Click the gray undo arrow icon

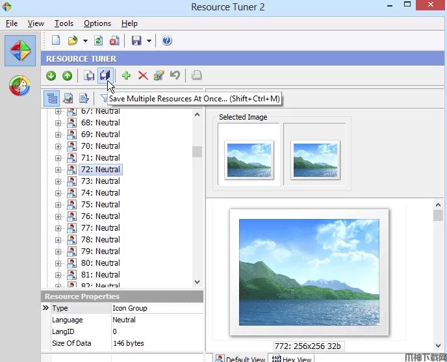[175, 76]
